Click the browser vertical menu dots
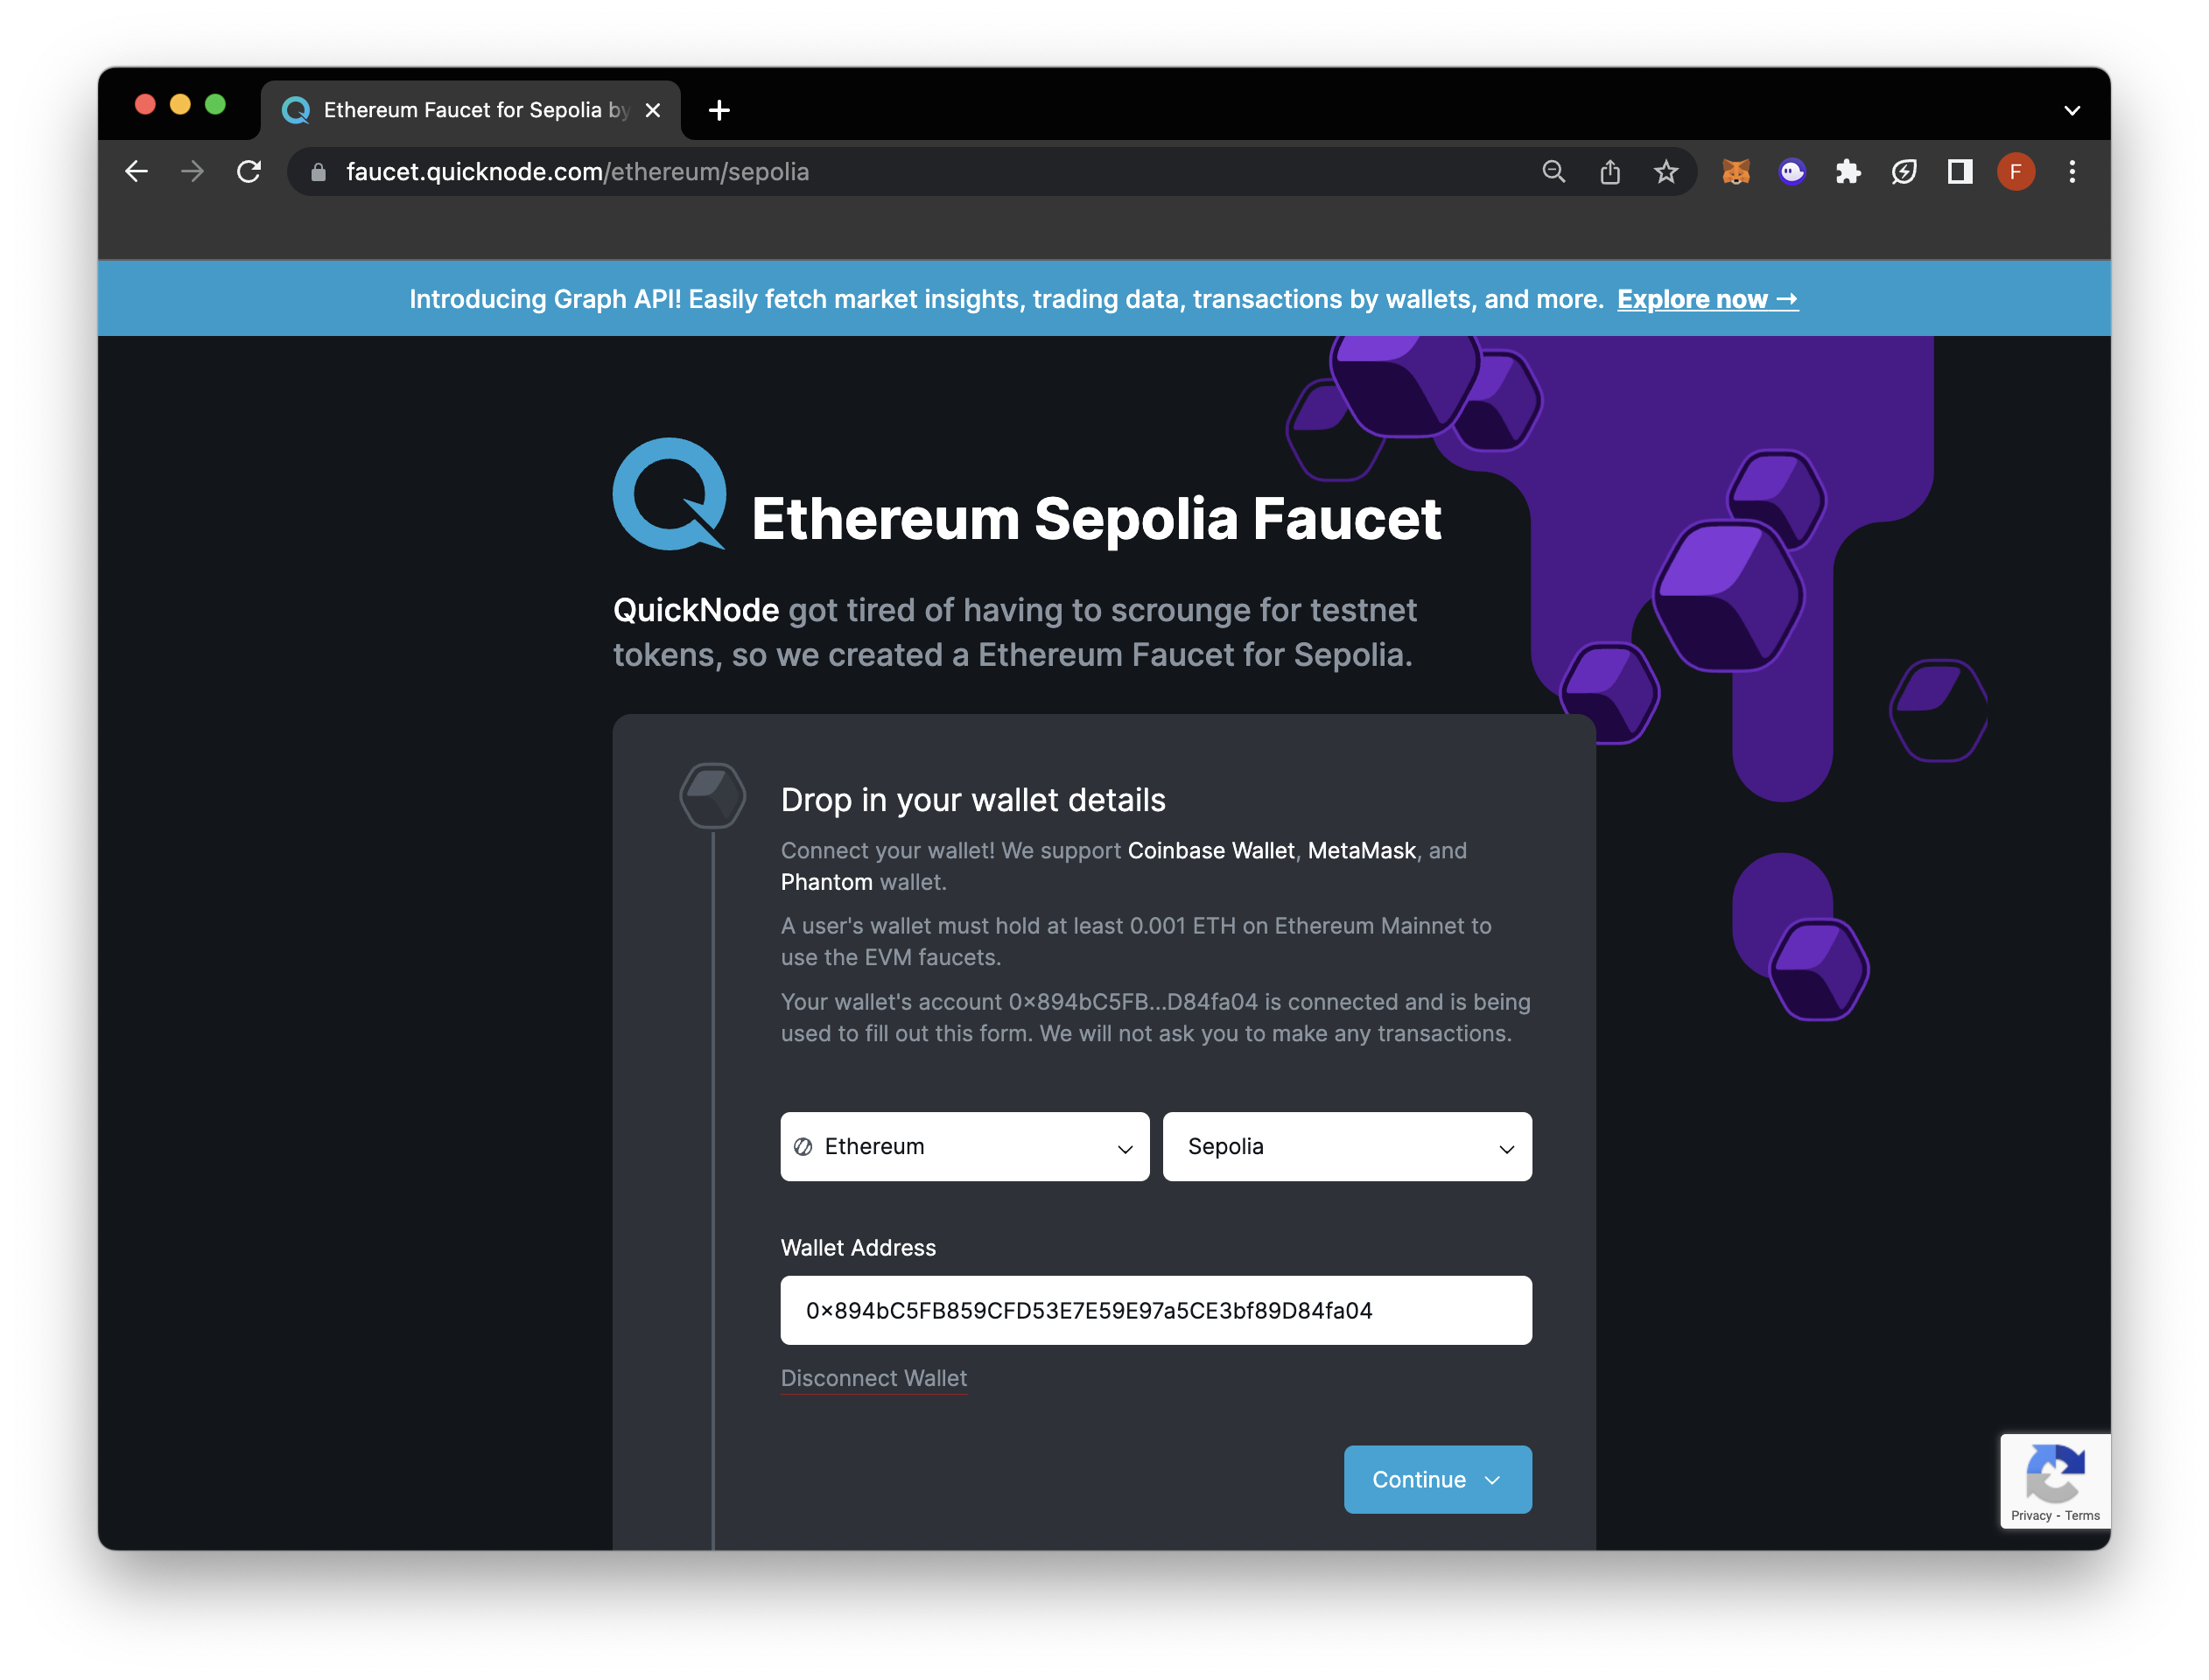 2073,171
